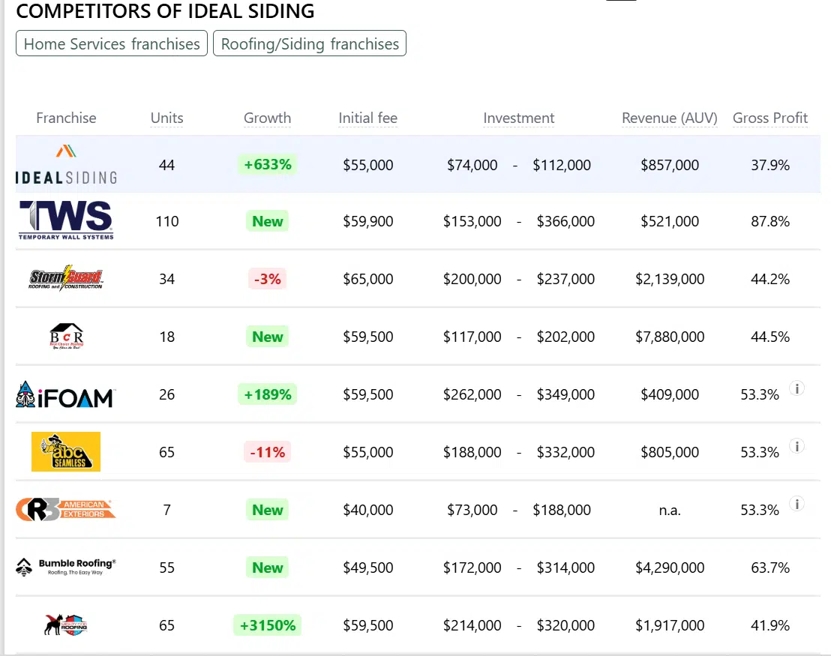
Task: Open the Home Services franchises tag
Action: 112,43
